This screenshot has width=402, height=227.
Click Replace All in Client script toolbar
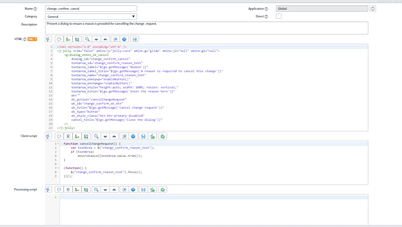coord(86,136)
